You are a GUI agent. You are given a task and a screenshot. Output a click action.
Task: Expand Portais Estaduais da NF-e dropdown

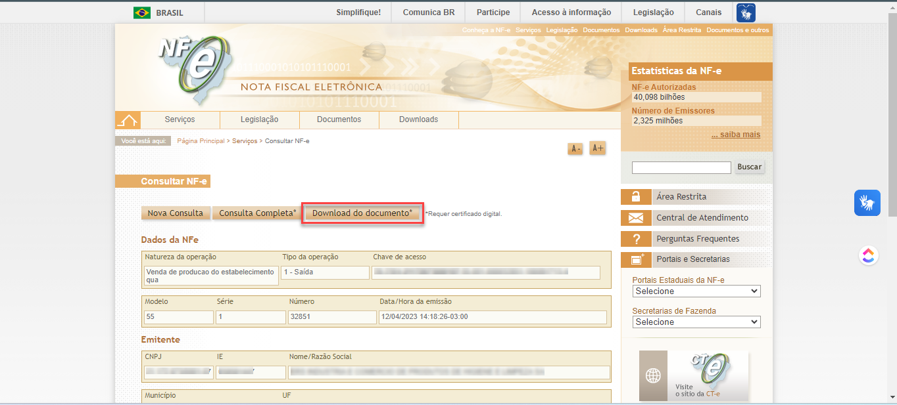(x=696, y=291)
